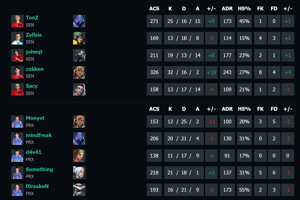Image resolution: width=300 pixels, height=200 pixels.
Task: Click johnqt's Viper agent icon
Action: pos(79,55)
